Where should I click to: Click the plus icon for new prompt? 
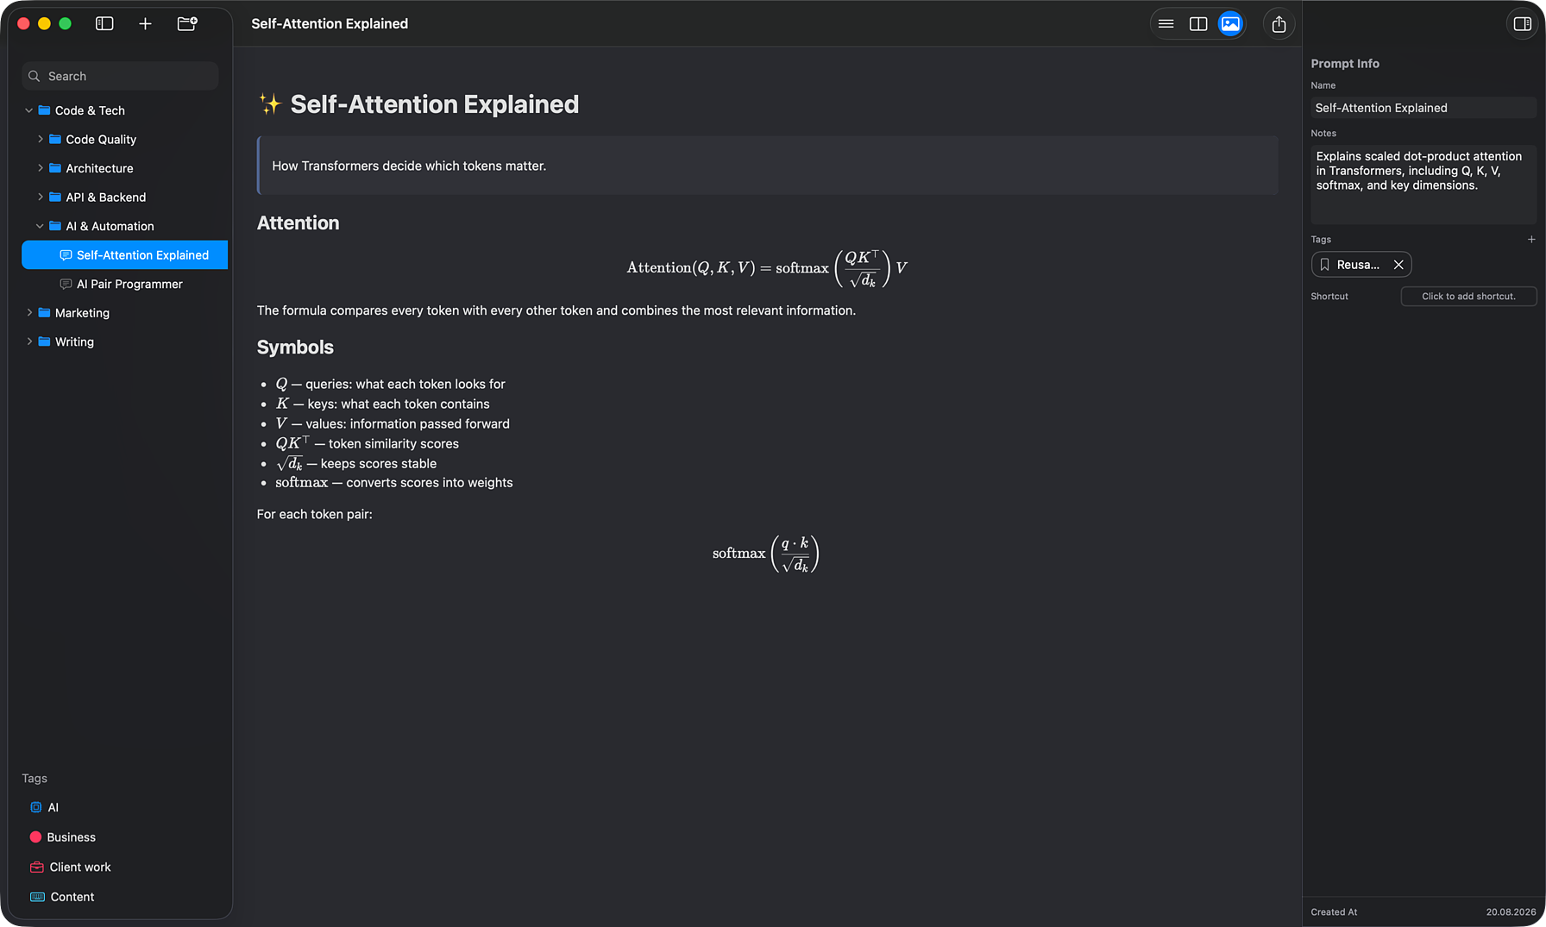tap(145, 24)
